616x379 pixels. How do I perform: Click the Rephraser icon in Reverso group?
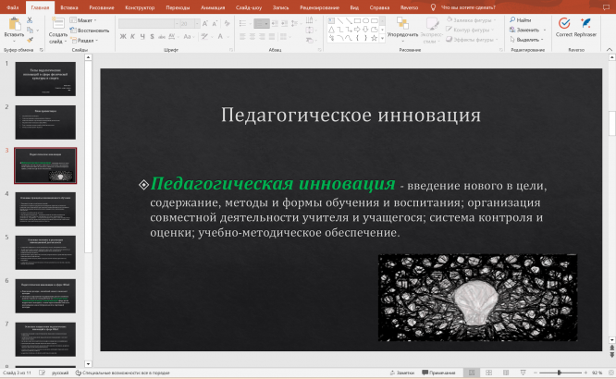click(585, 23)
